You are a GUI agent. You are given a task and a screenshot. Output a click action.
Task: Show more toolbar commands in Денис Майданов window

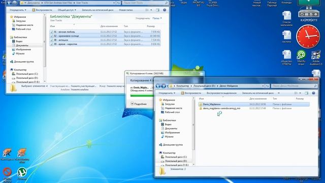279,93
